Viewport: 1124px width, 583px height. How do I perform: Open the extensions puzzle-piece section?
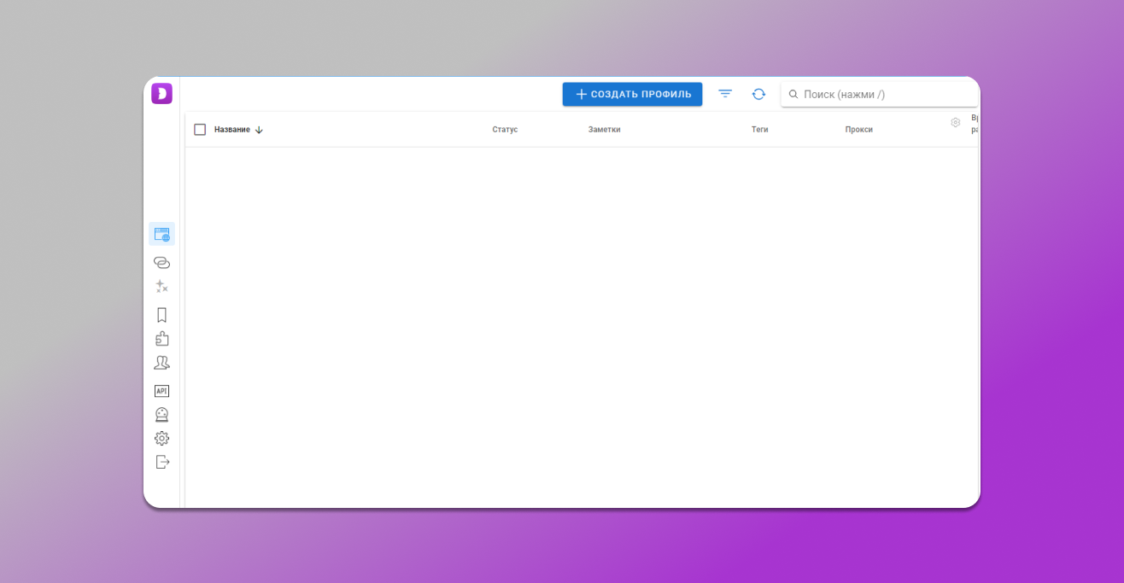(161, 339)
